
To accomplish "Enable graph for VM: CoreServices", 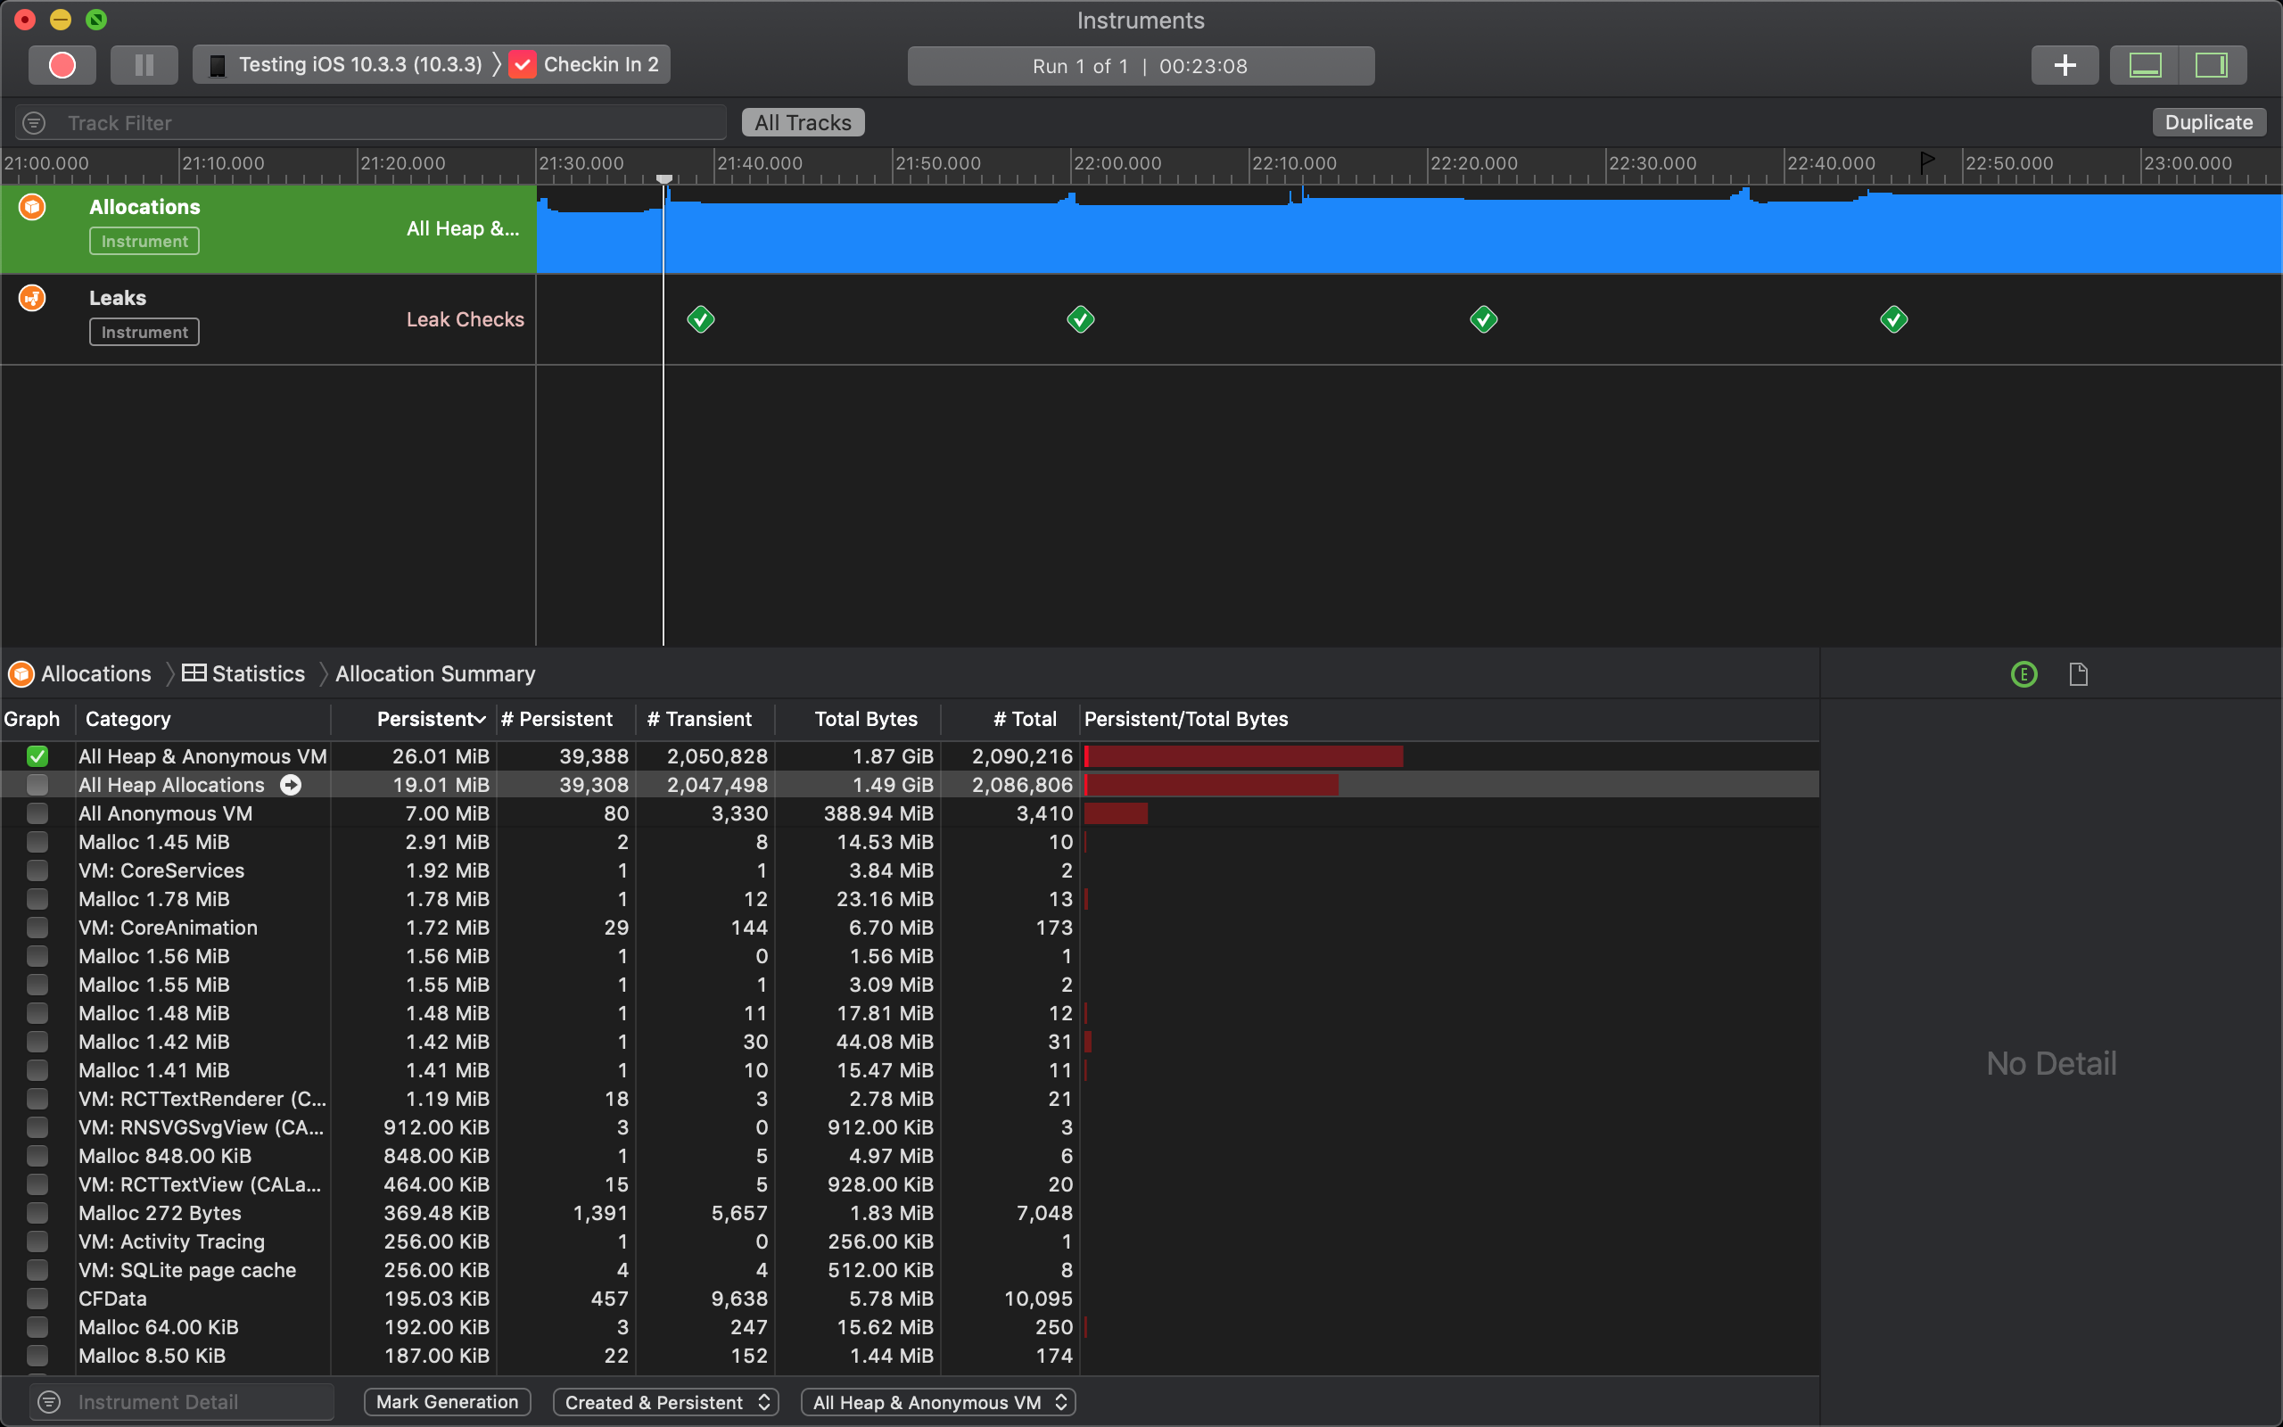I will point(37,870).
